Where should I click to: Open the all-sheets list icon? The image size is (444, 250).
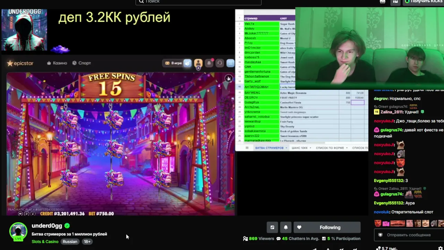(x=247, y=148)
